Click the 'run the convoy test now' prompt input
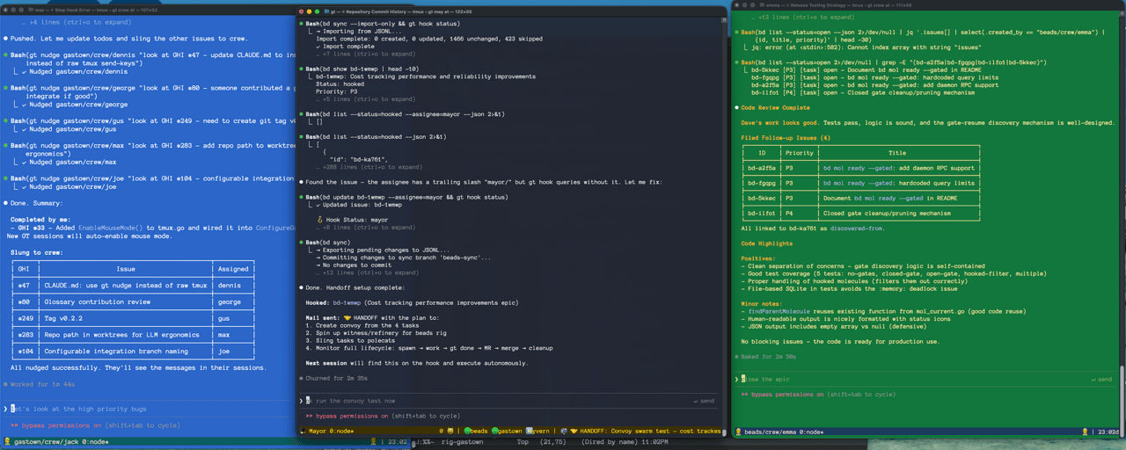Image resolution: width=1126 pixels, height=450 pixels. tap(508, 401)
